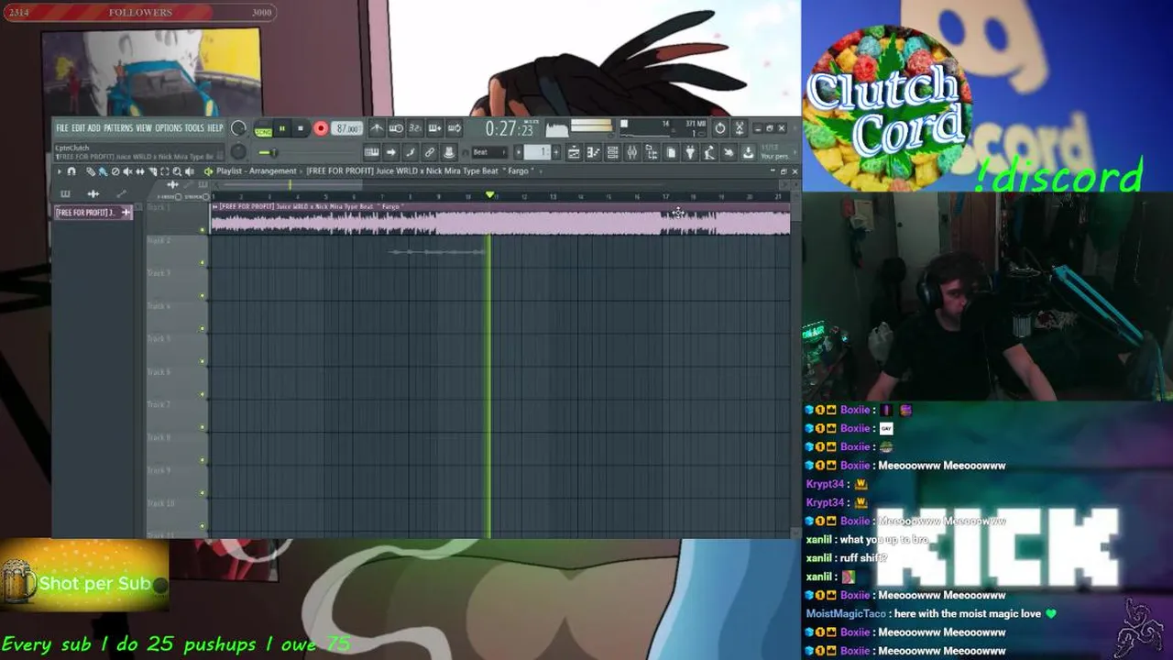
Task: Mute Track 1 with its green light
Action: pyautogui.click(x=203, y=230)
